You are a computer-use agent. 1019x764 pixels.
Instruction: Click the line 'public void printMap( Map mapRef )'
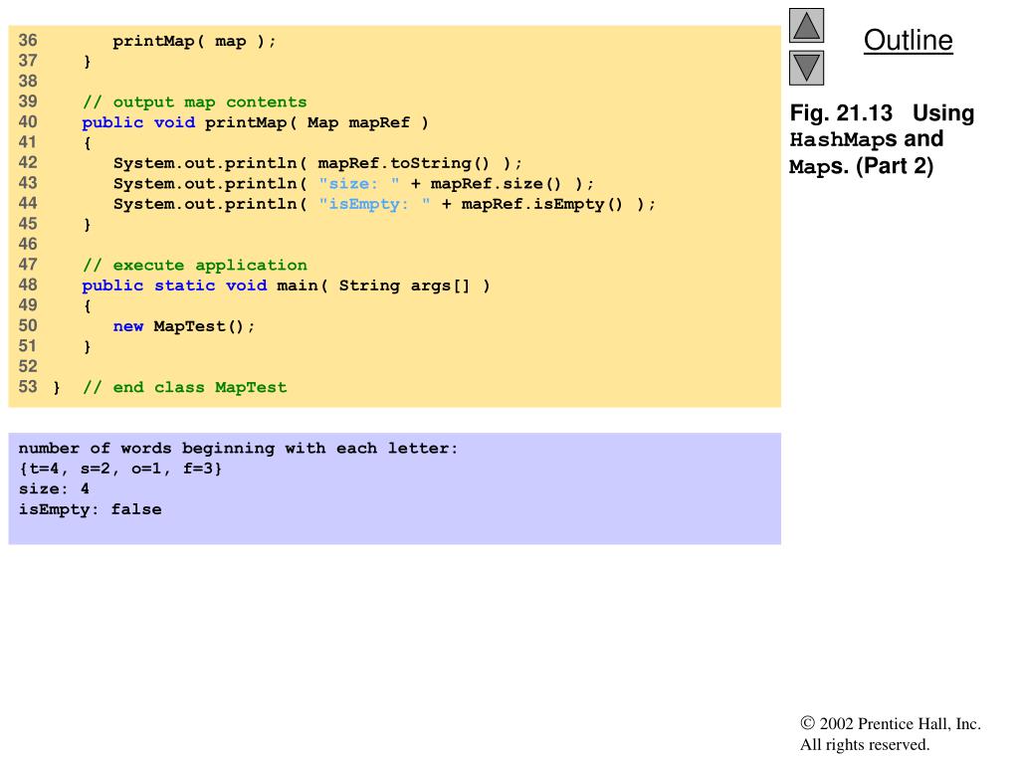pyautogui.click(x=255, y=122)
